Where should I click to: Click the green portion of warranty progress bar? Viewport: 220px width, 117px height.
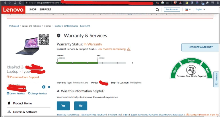point(77,63)
